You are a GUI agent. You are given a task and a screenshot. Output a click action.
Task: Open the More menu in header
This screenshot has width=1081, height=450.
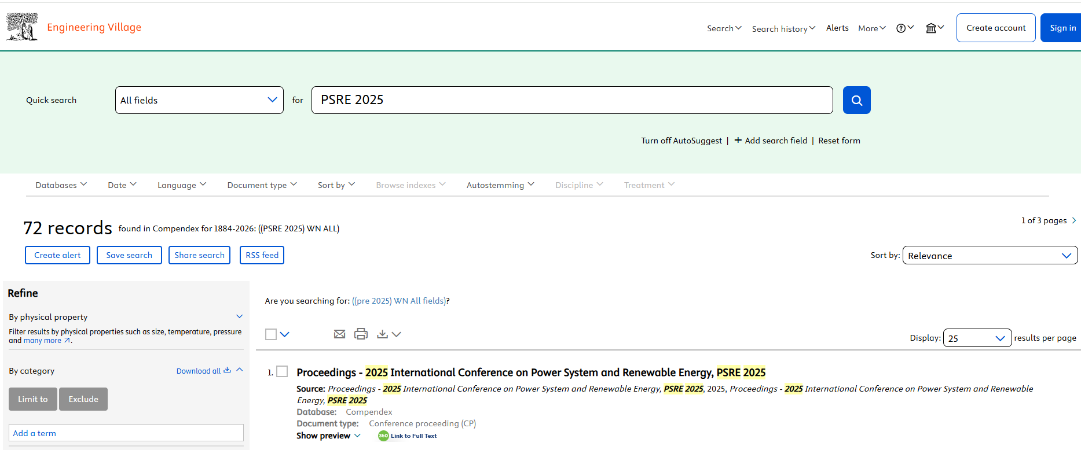tap(872, 28)
